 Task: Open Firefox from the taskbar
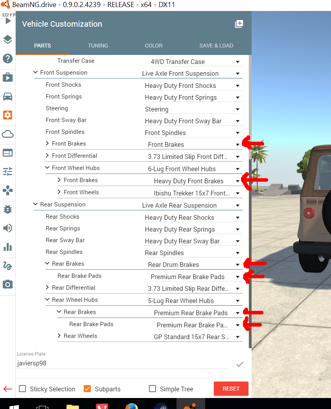click(x=132, y=406)
